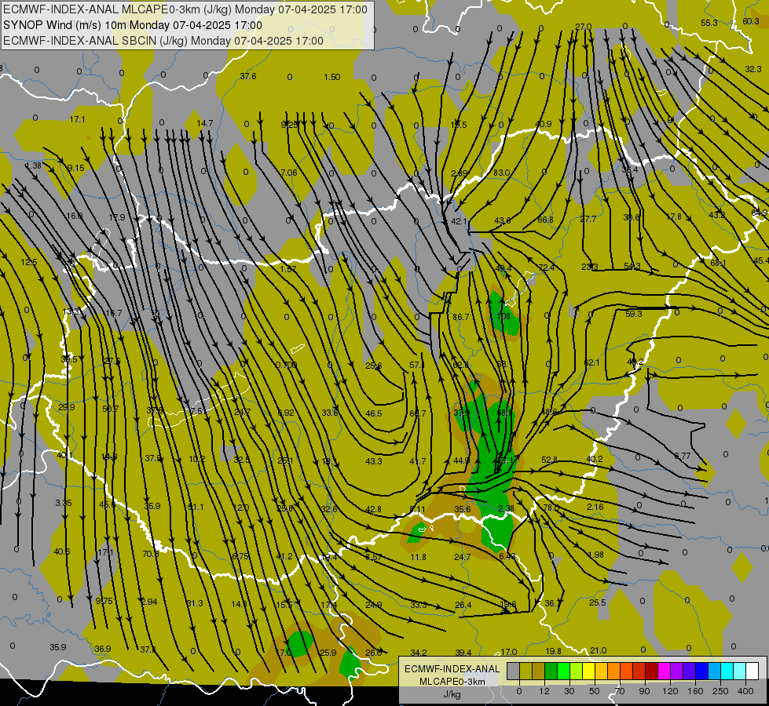Click the '2.16' map value
Screen dimensions: 769x706
(595, 507)
